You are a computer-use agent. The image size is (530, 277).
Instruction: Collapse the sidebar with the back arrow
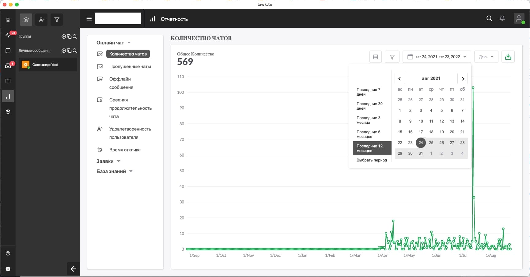tap(74, 269)
